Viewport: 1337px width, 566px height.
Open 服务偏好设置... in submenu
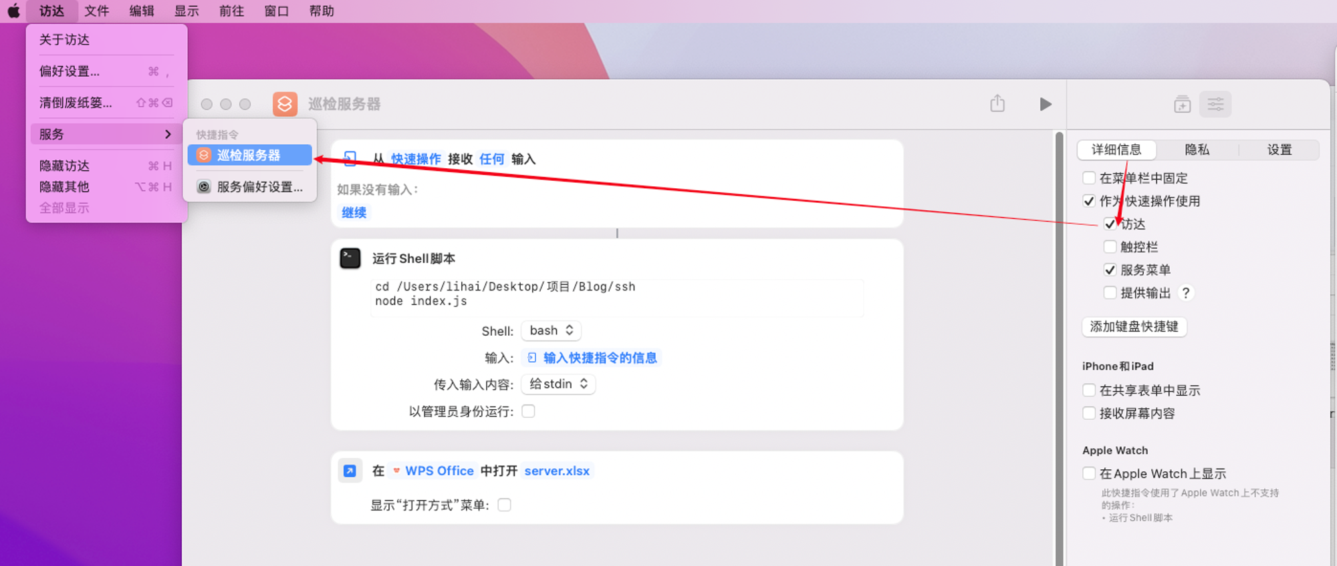pos(249,187)
